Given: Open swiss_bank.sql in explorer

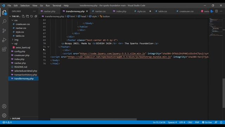Looking at the screenshot, I should [23, 48].
